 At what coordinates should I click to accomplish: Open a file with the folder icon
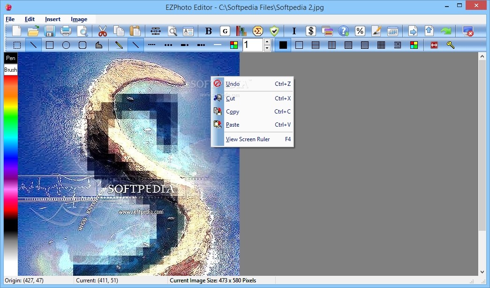[33, 31]
